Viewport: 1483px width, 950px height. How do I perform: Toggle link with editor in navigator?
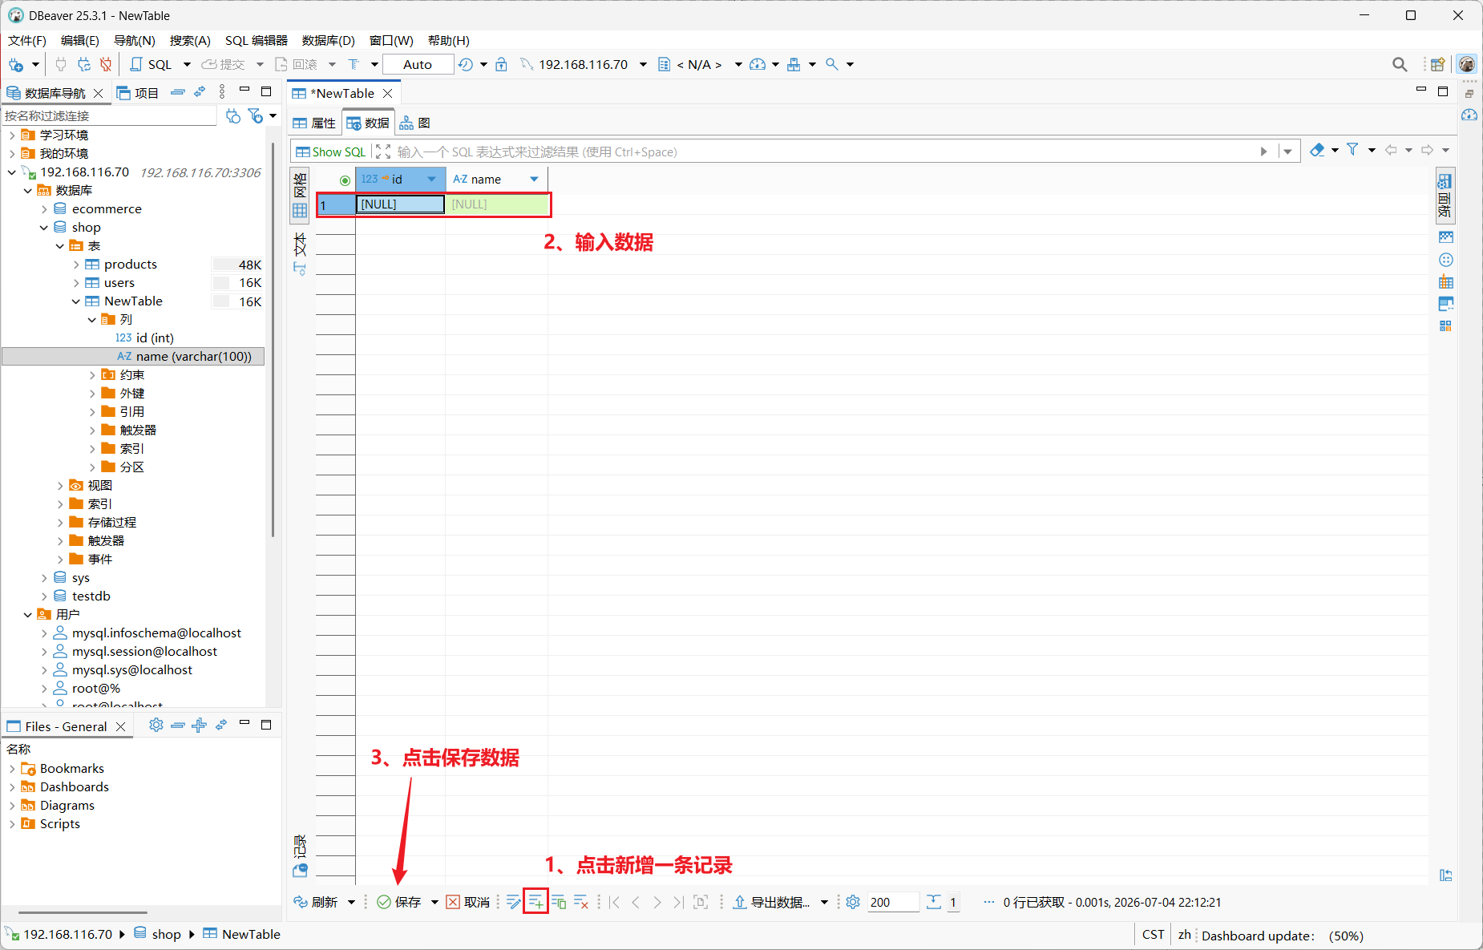[x=200, y=92]
